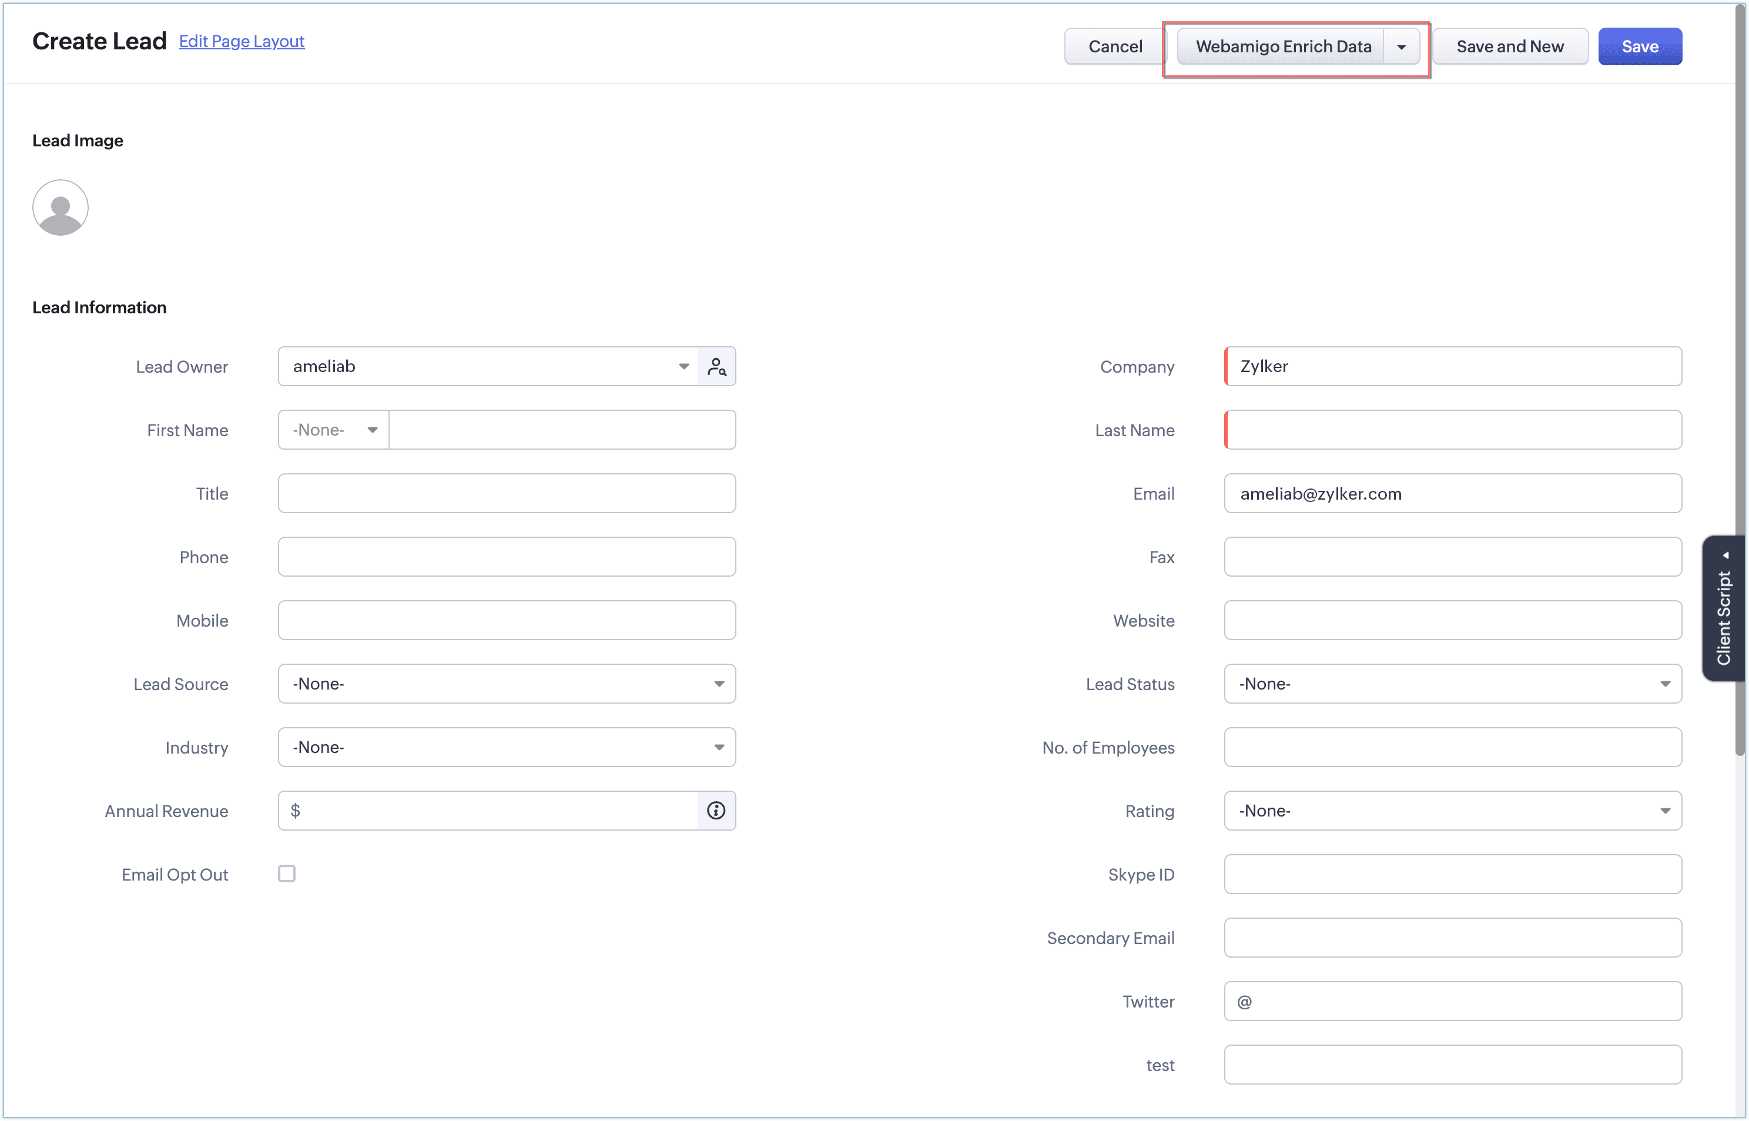Expand the Client Script side panel
Viewport: 1749px width, 1121px height.
[x=1723, y=608]
